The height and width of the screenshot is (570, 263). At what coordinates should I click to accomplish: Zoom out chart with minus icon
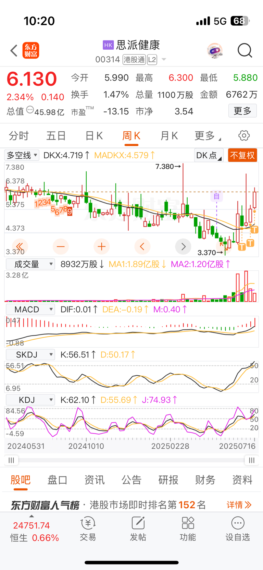(x=61, y=246)
